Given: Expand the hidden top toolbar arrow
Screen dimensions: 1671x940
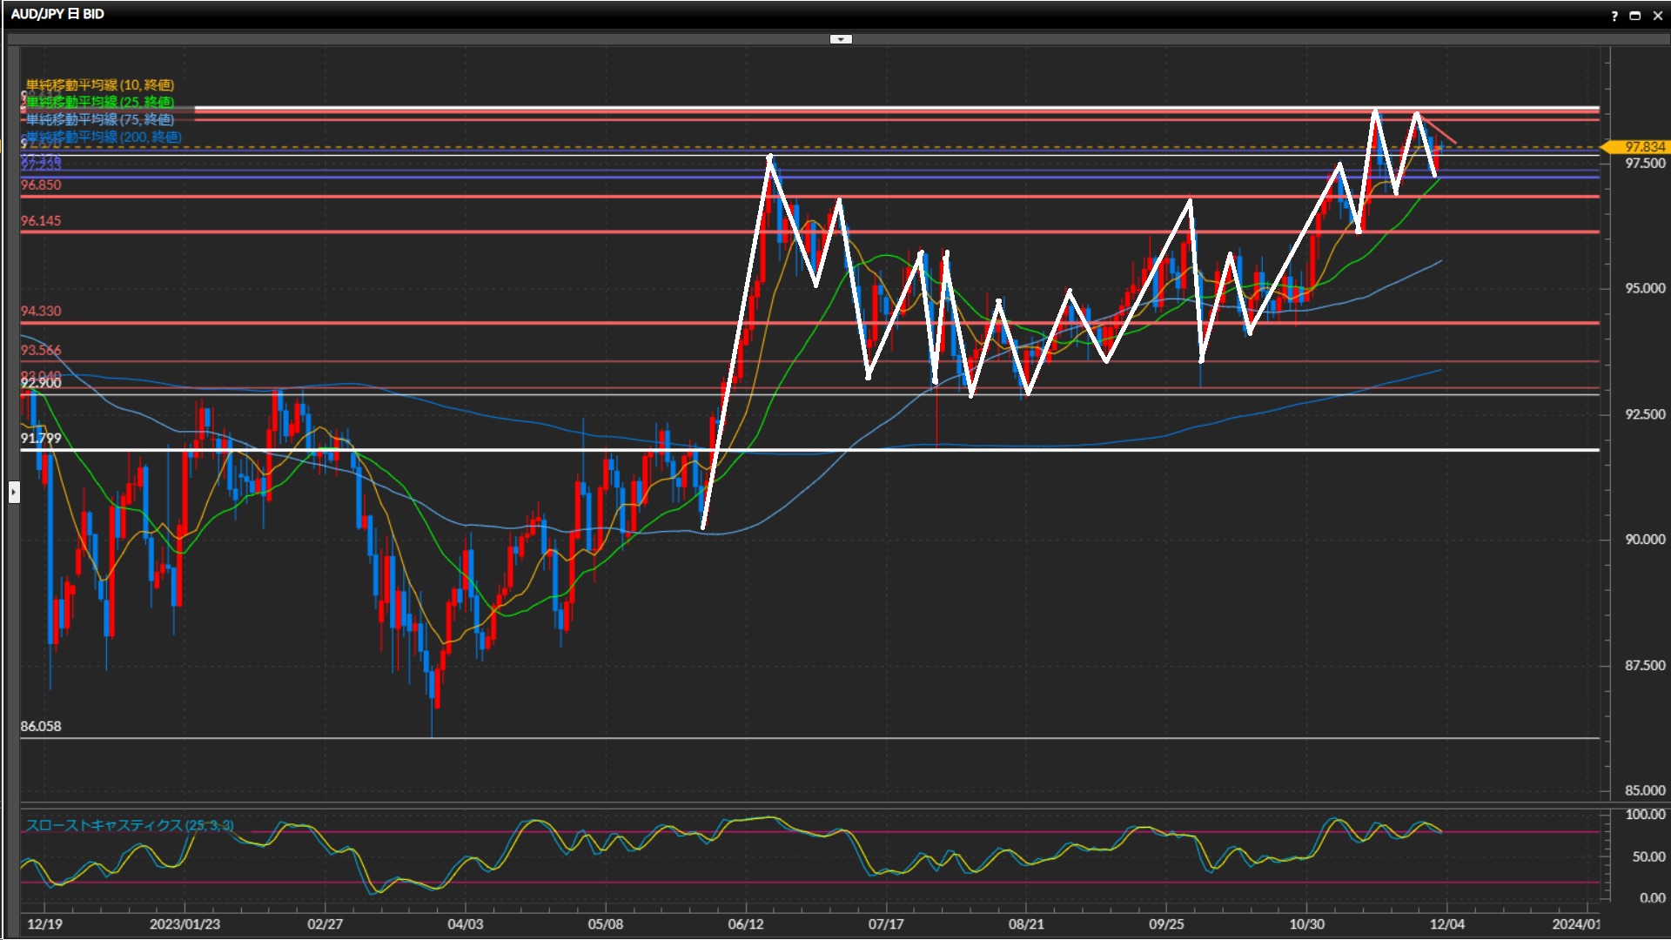Looking at the screenshot, I should [841, 39].
